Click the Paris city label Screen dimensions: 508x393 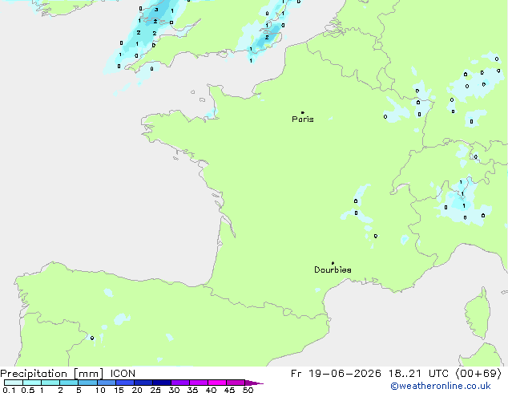(303, 120)
